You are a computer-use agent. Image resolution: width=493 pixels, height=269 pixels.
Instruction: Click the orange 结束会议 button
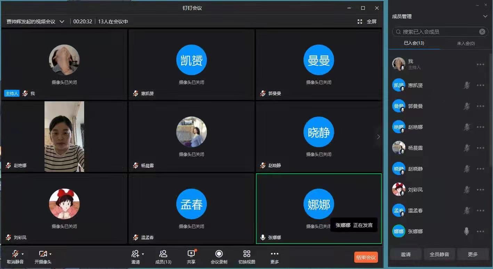pyautogui.click(x=366, y=258)
